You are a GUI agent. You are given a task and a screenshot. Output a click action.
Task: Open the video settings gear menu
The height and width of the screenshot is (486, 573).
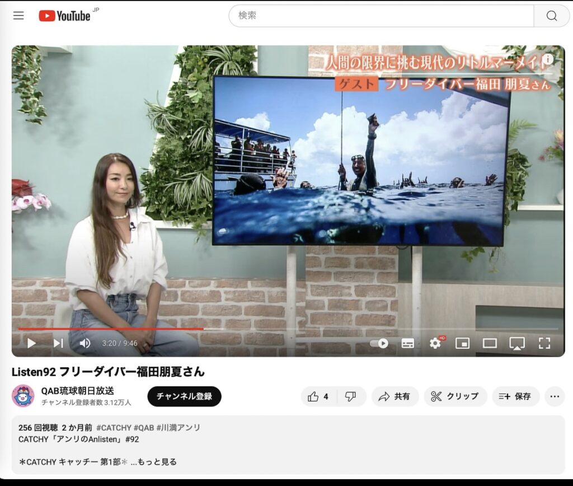[435, 343]
